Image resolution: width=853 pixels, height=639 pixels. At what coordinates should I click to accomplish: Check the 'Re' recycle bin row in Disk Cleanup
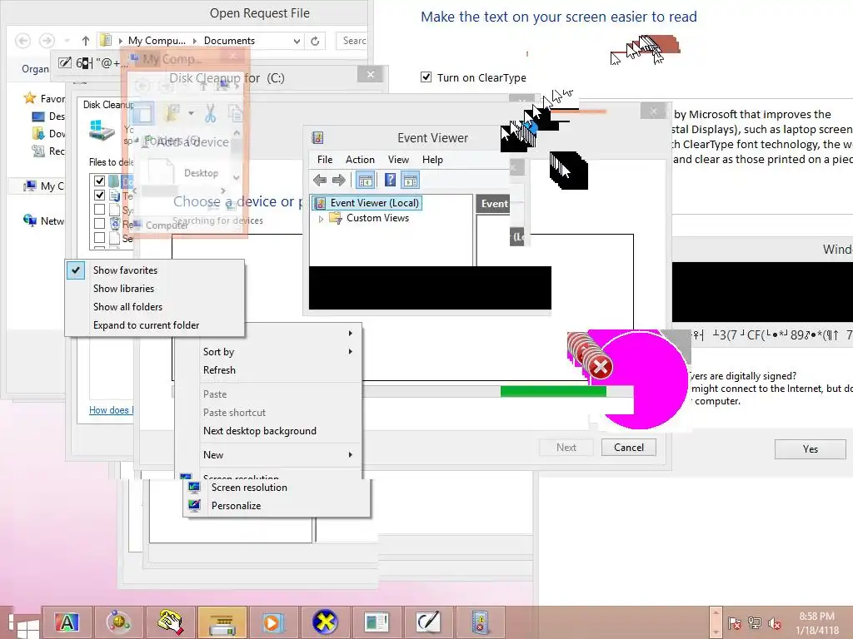pyautogui.click(x=99, y=223)
